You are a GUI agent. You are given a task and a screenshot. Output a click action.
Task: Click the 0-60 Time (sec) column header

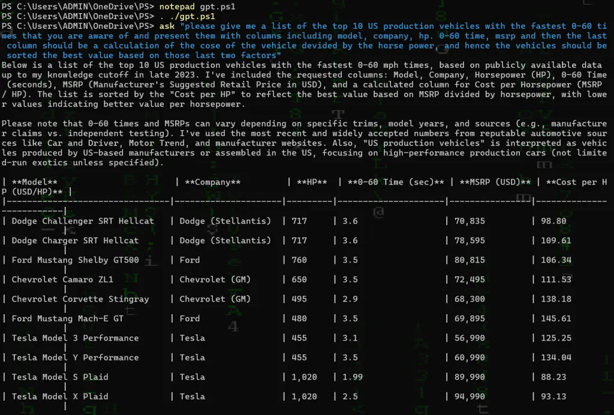[396, 182]
